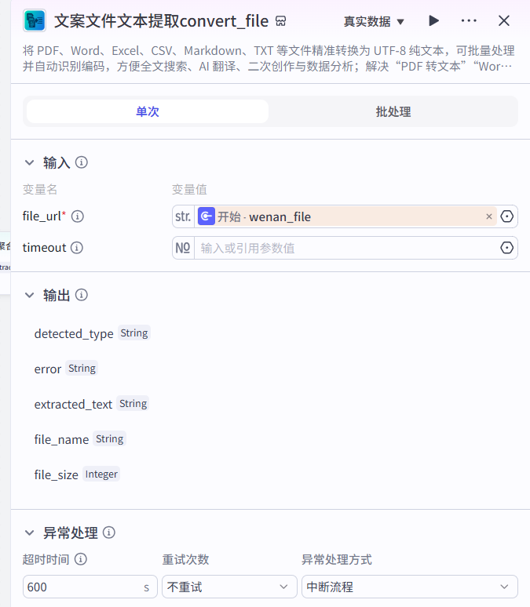Click the run play button in header
The width and height of the screenshot is (530, 607).
(433, 21)
